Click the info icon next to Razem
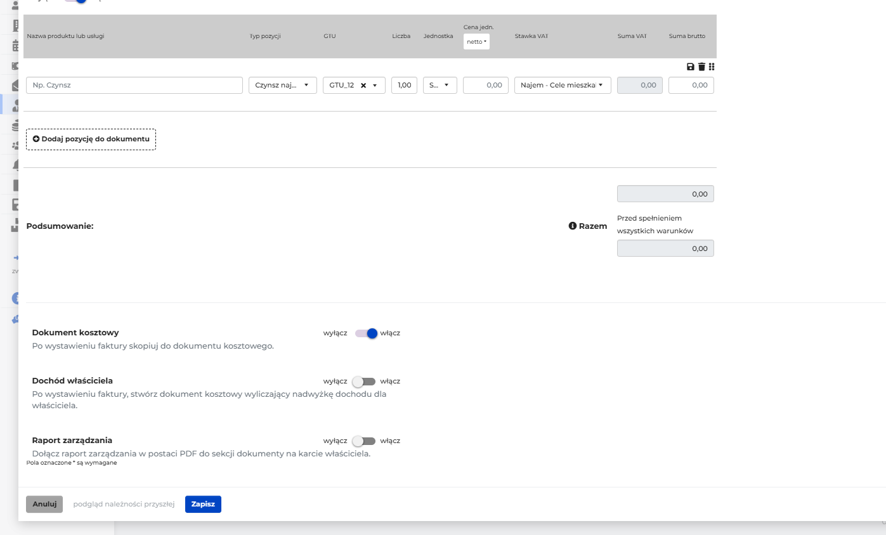Screen dimensions: 886x535 click(x=572, y=226)
